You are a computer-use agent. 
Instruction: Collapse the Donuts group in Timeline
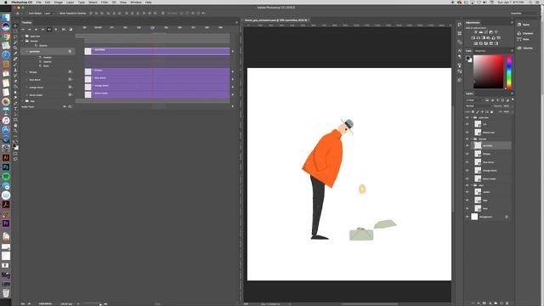[23, 41]
